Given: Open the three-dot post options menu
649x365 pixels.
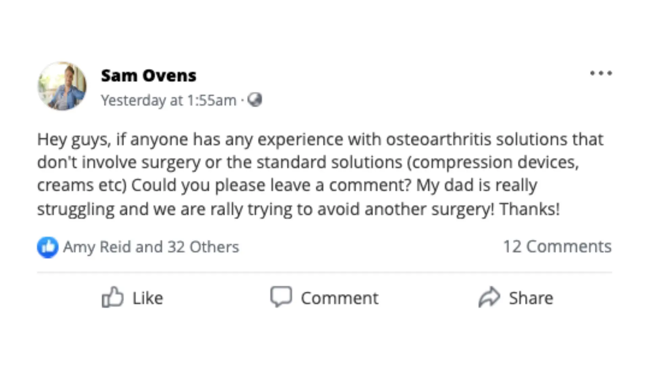Looking at the screenshot, I should (601, 73).
